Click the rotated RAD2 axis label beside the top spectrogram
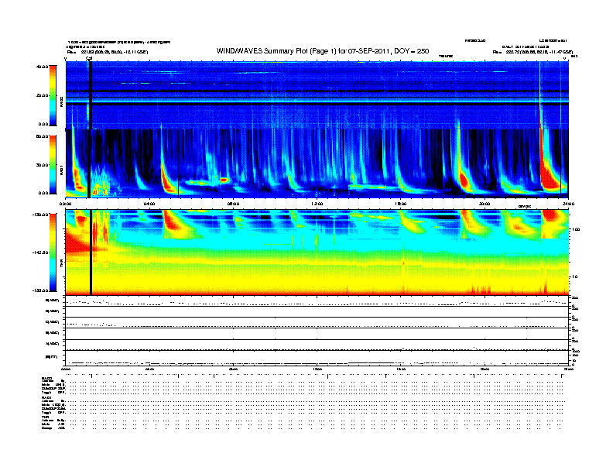The height and width of the screenshot is (474, 613). click(x=61, y=102)
